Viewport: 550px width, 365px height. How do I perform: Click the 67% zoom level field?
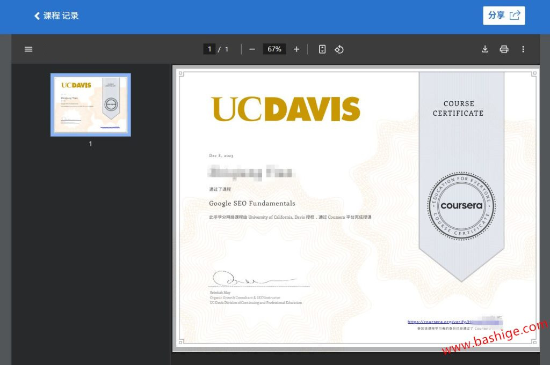[274, 49]
